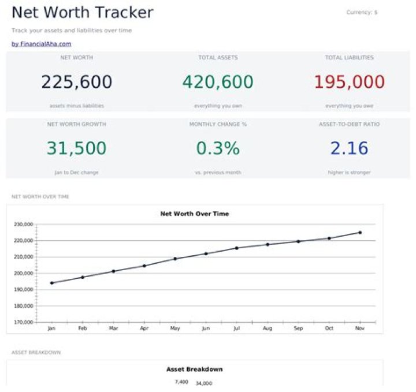Click the 'assets minus liabilities' caption
416x392 pixels.
(x=77, y=106)
